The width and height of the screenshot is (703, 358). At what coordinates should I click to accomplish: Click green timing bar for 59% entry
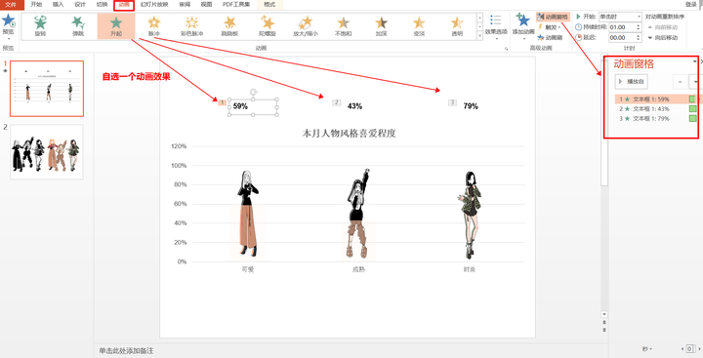(x=692, y=99)
